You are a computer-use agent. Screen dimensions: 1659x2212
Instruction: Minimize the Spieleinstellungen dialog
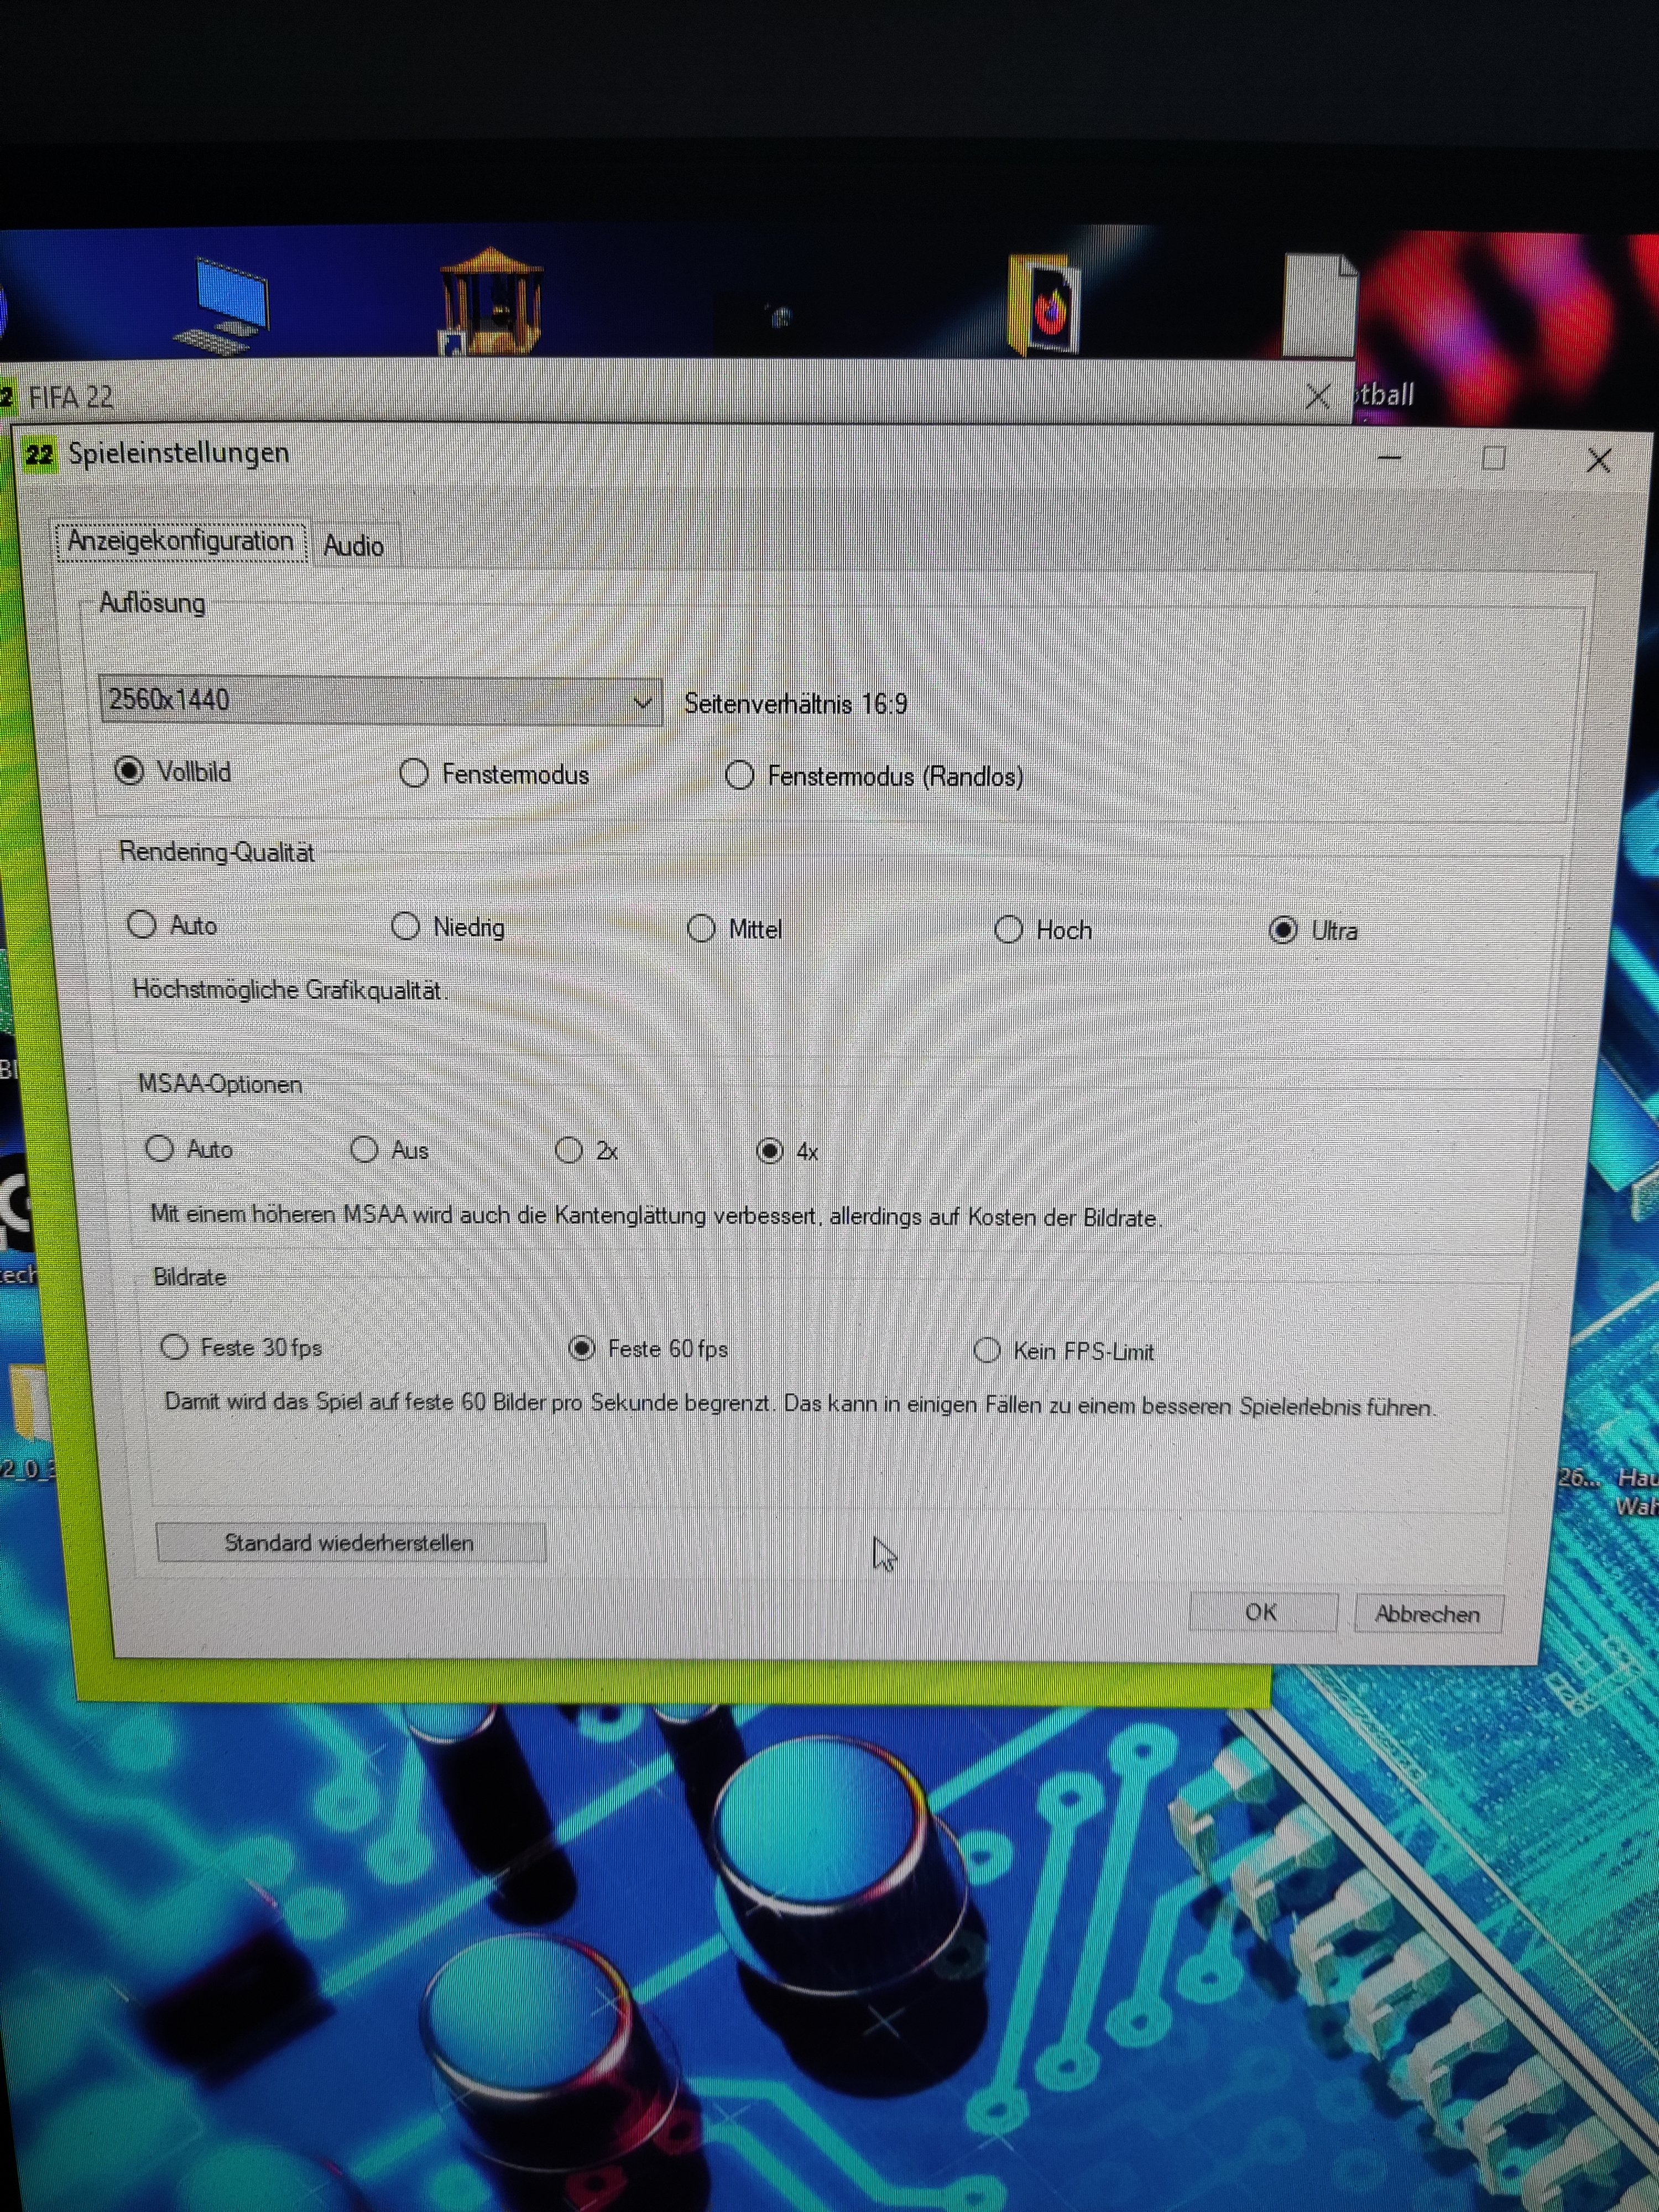pos(1389,458)
